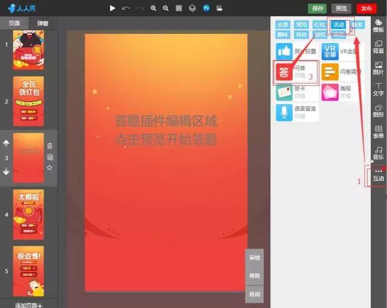This screenshot has width=387, height=308.
Task: Open the 文字 text panel icon
Action: pos(378,90)
